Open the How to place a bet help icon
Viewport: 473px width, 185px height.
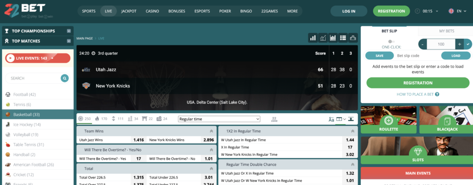pos(437,94)
